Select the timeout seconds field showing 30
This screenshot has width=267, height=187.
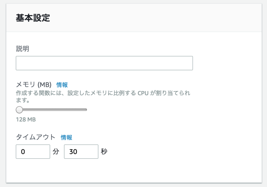click(81, 151)
